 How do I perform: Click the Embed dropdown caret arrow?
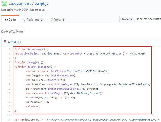[131, 19]
